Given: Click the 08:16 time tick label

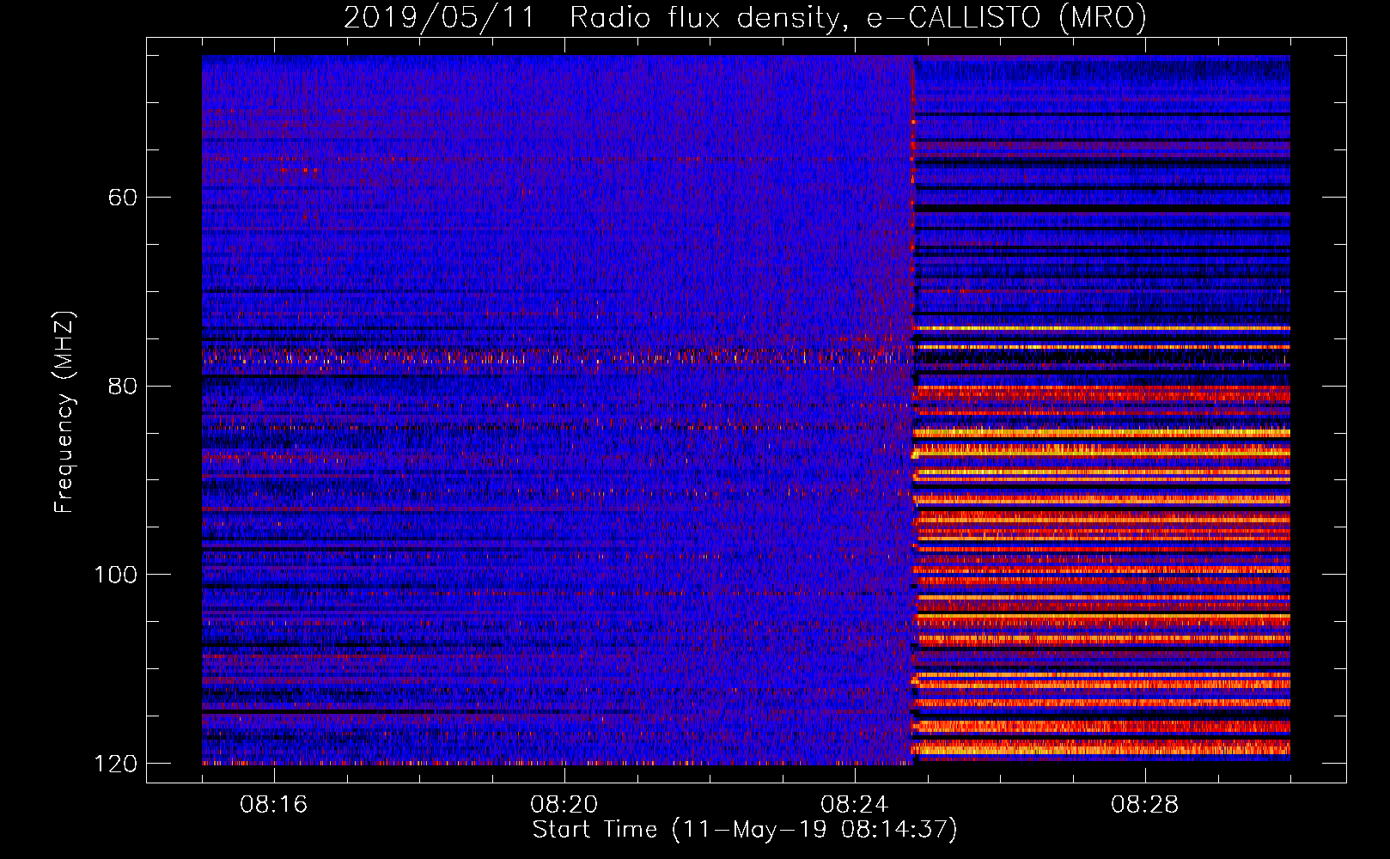Looking at the screenshot, I should tap(274, 805).
